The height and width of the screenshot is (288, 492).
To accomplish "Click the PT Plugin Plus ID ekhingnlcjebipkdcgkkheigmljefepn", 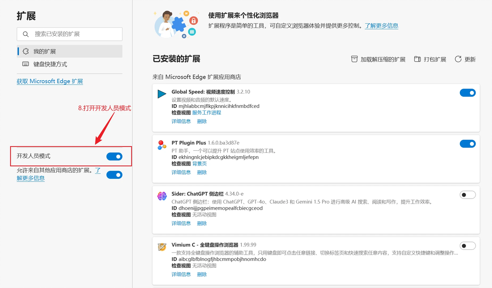I will click(x=218, y=157).
